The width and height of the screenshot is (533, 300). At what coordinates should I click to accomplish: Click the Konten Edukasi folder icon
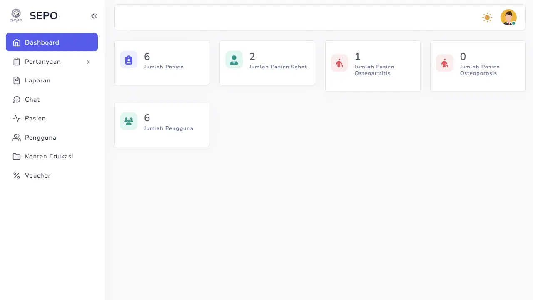(17, 156)
